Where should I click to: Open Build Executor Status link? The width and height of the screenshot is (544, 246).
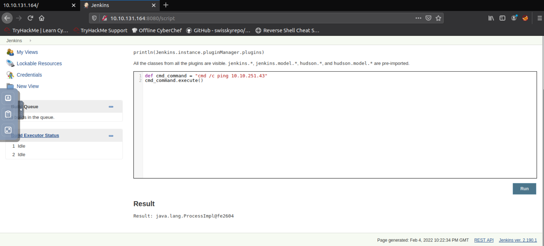click(35, 136)
